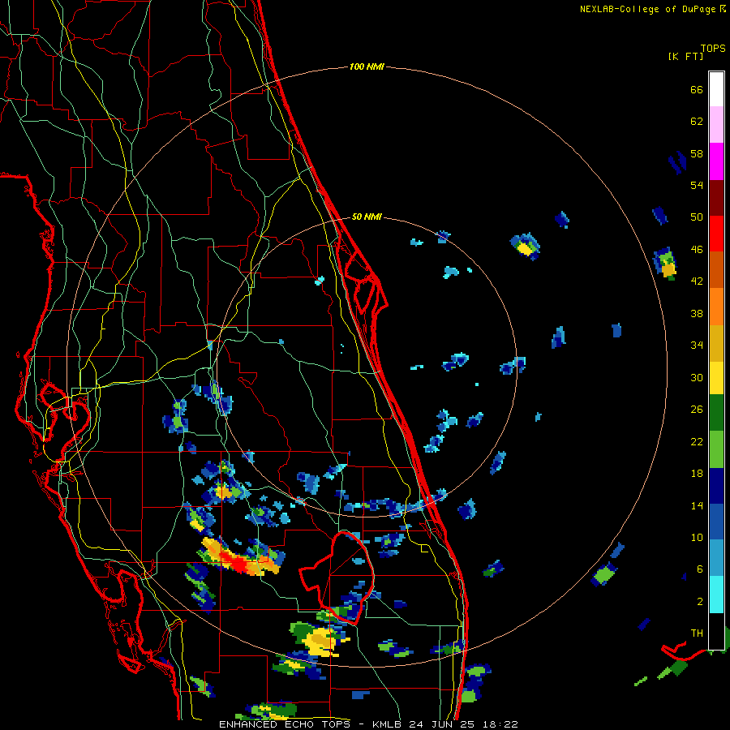This screenshot has height=730, width=730.
Task: Click the 58 legend value
Action: [697, 153]
